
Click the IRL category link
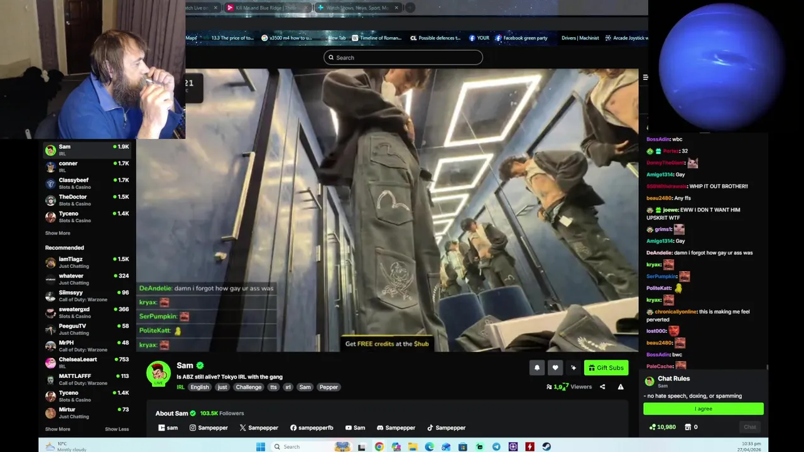coord(180,387)
